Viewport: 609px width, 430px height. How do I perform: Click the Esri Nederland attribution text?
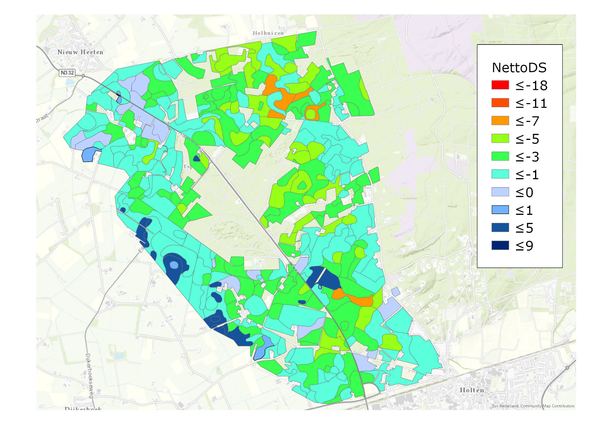(505, 406)
